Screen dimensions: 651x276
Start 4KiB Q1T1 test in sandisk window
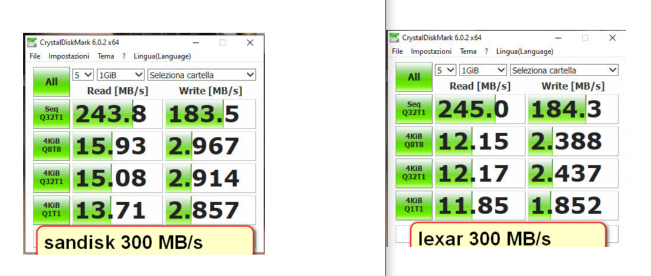pos(51,209)
